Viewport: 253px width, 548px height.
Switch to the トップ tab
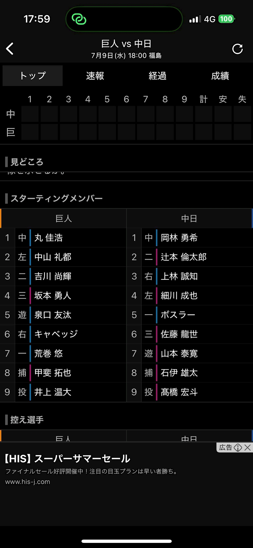pyautogui.click(x=33, y=76)
